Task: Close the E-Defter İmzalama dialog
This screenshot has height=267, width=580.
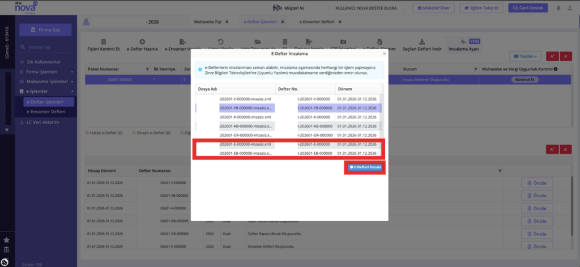Action: click(x=385, y=54)
